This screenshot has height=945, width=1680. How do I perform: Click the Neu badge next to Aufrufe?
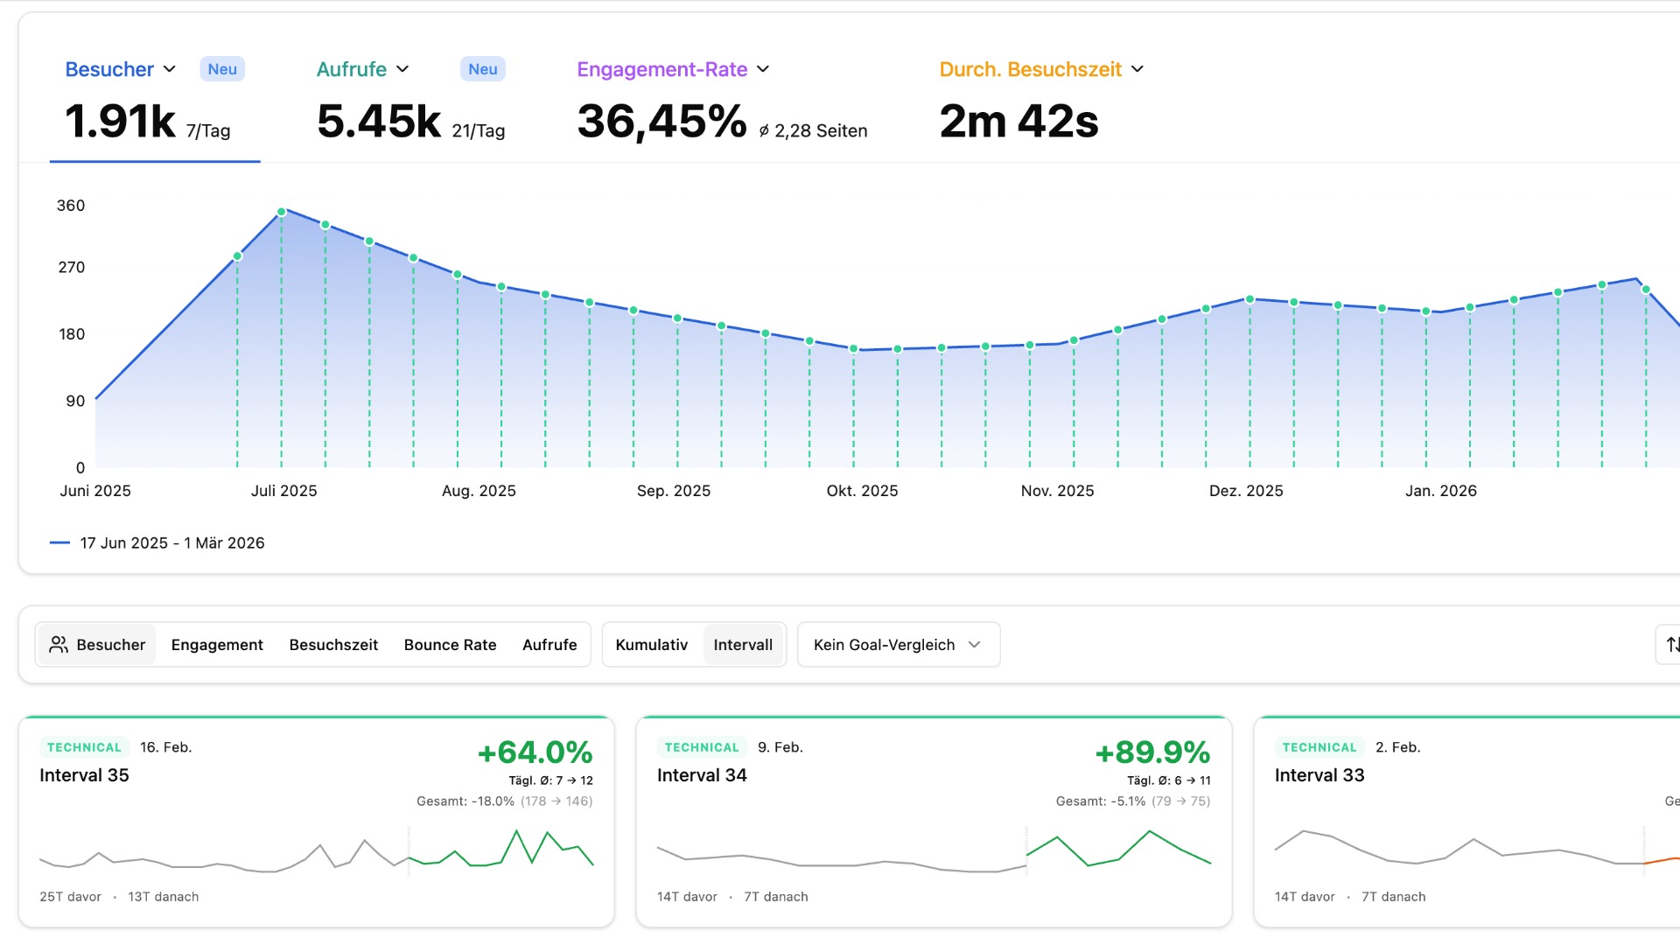tap(482, 69)
